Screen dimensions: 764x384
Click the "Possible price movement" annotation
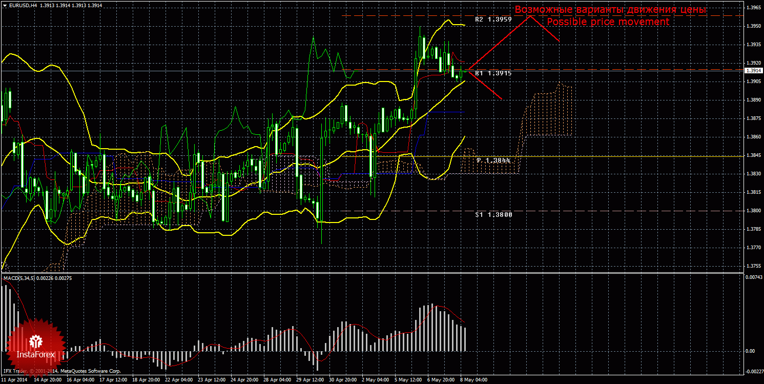[x=608, y=22]
